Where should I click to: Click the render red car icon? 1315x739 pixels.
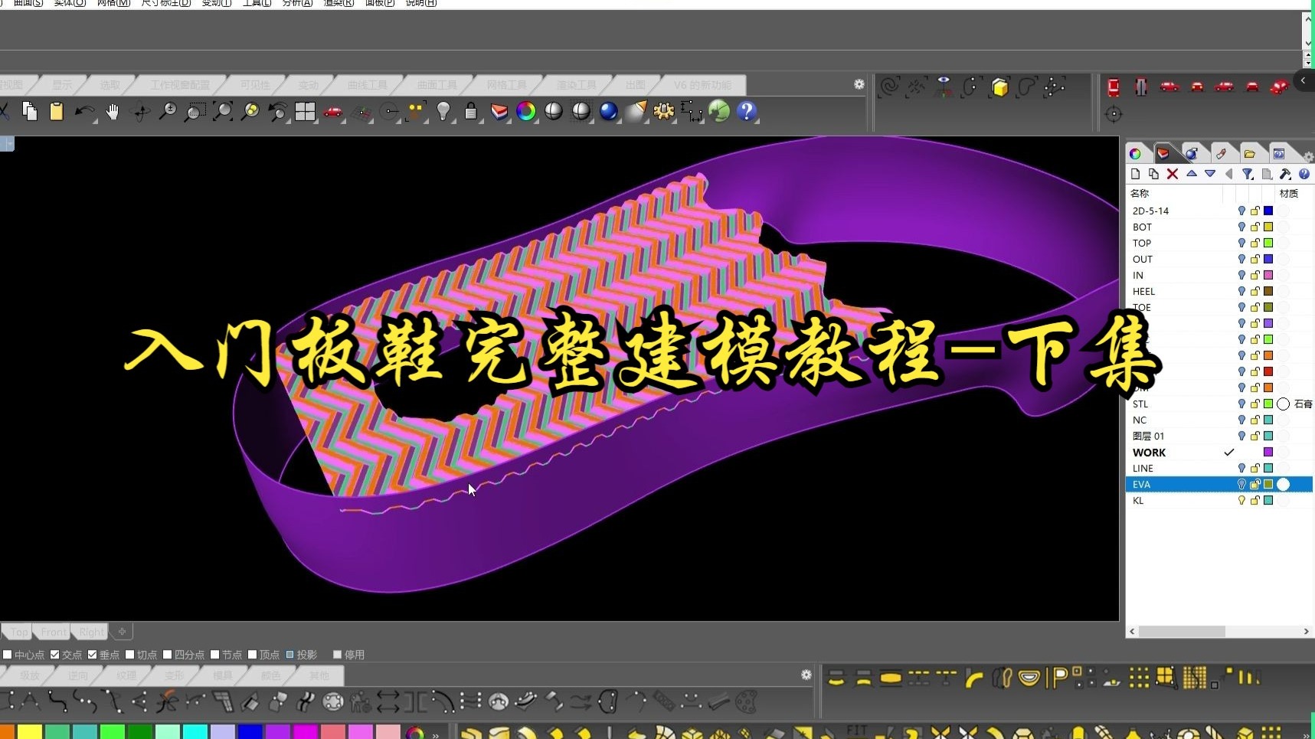[x=332, y=112]
